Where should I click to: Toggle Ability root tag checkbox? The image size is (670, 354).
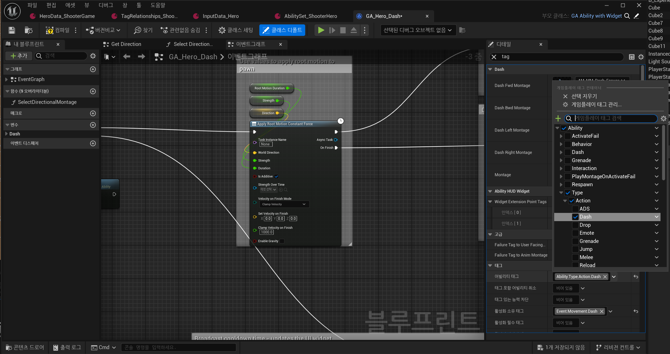[564, 128]
